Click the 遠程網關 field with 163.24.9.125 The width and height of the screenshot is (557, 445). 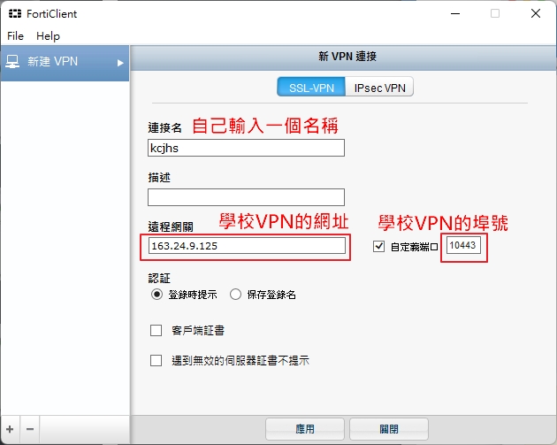247,246
